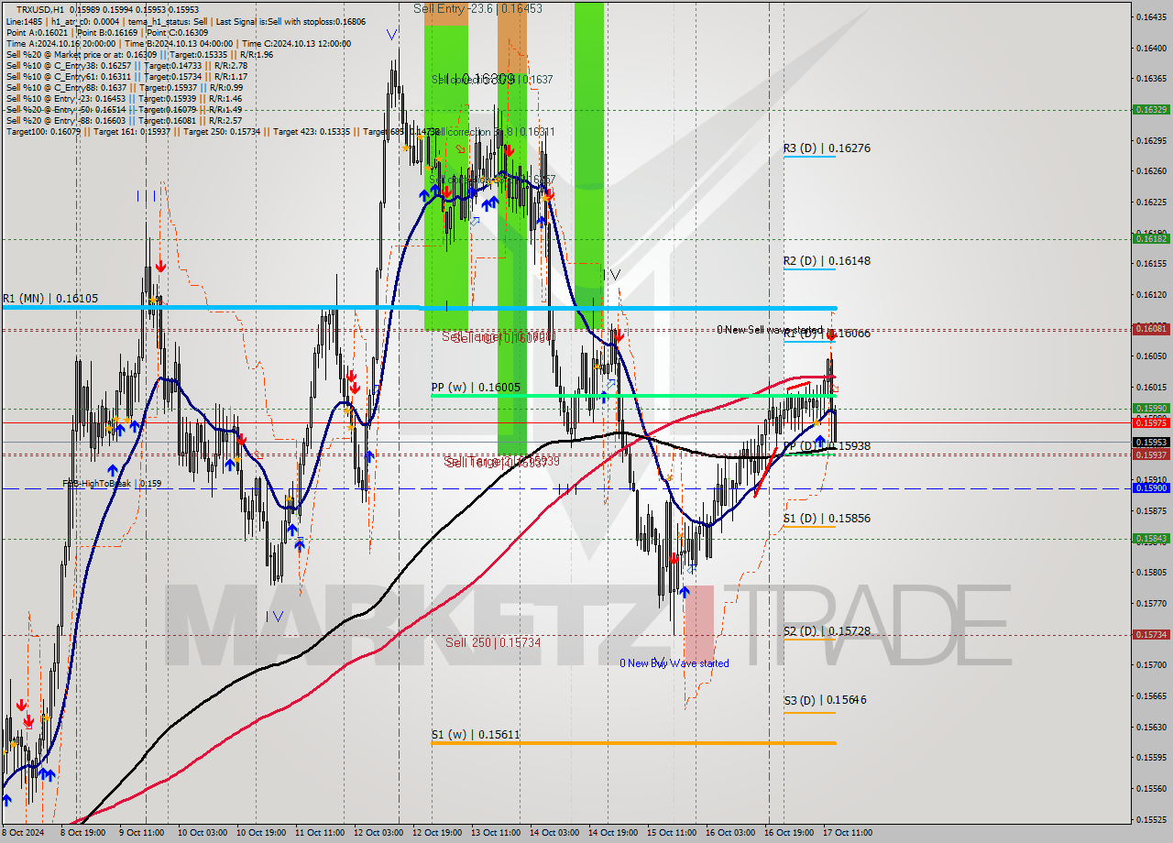Click the S1 (w) | 0.15611 label
The image size is (1173, 843).
click(x=476, y=735)
